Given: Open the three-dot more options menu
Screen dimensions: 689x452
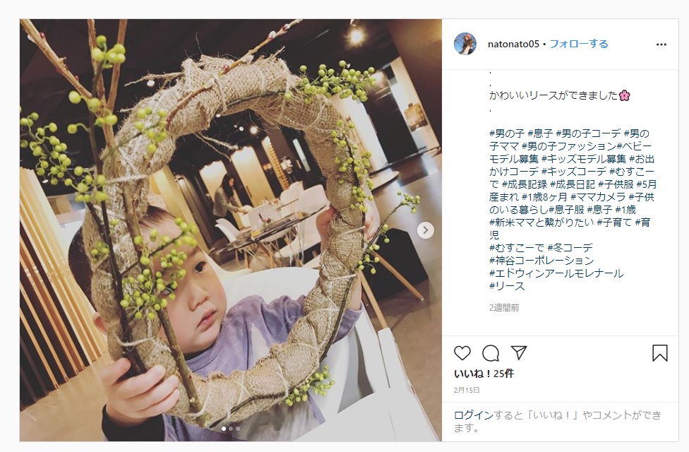Looking at the screenshot, I should pos(661,44).
